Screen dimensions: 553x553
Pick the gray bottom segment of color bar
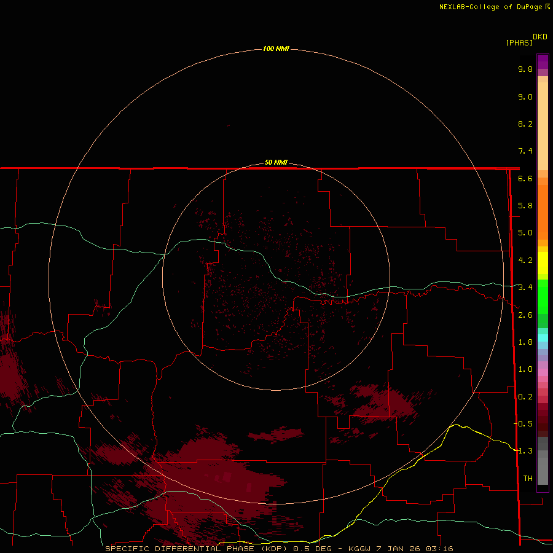point(543,471)
